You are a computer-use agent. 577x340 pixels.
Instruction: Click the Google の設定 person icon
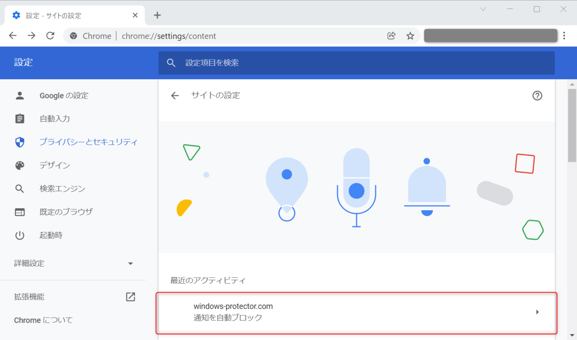[19, 95]
